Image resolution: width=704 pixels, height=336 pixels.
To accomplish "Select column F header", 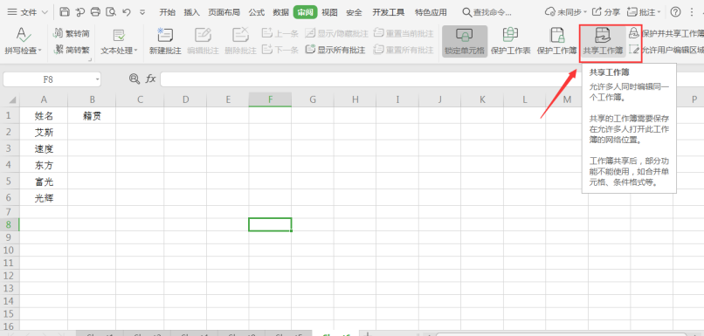I will [x=270, y=99].
